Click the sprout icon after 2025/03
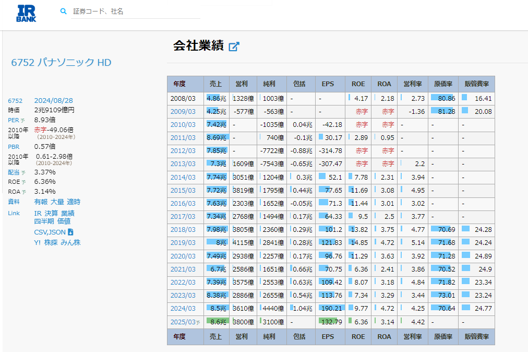 [198, 322]
